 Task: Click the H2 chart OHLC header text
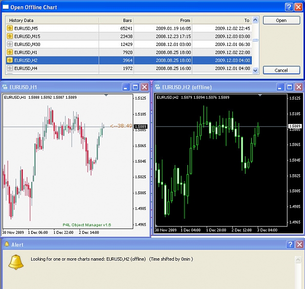(193, 97)
